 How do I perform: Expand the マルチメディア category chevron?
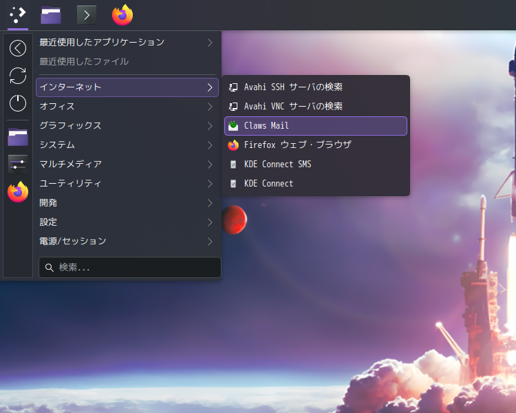(x=210, y=165)
